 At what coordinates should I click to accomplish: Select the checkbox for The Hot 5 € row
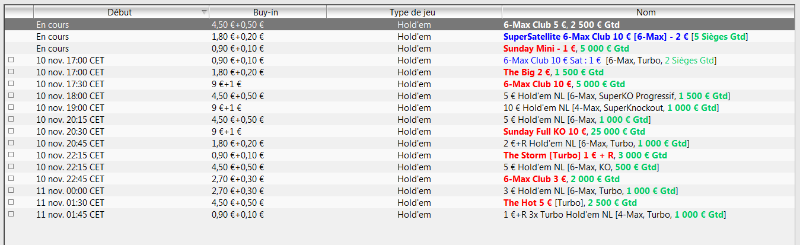tap(11, 203)
